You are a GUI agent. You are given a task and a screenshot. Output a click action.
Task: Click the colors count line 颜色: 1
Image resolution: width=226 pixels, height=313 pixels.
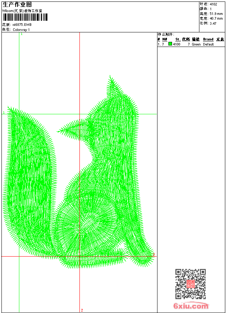click(x=206, y=9)
